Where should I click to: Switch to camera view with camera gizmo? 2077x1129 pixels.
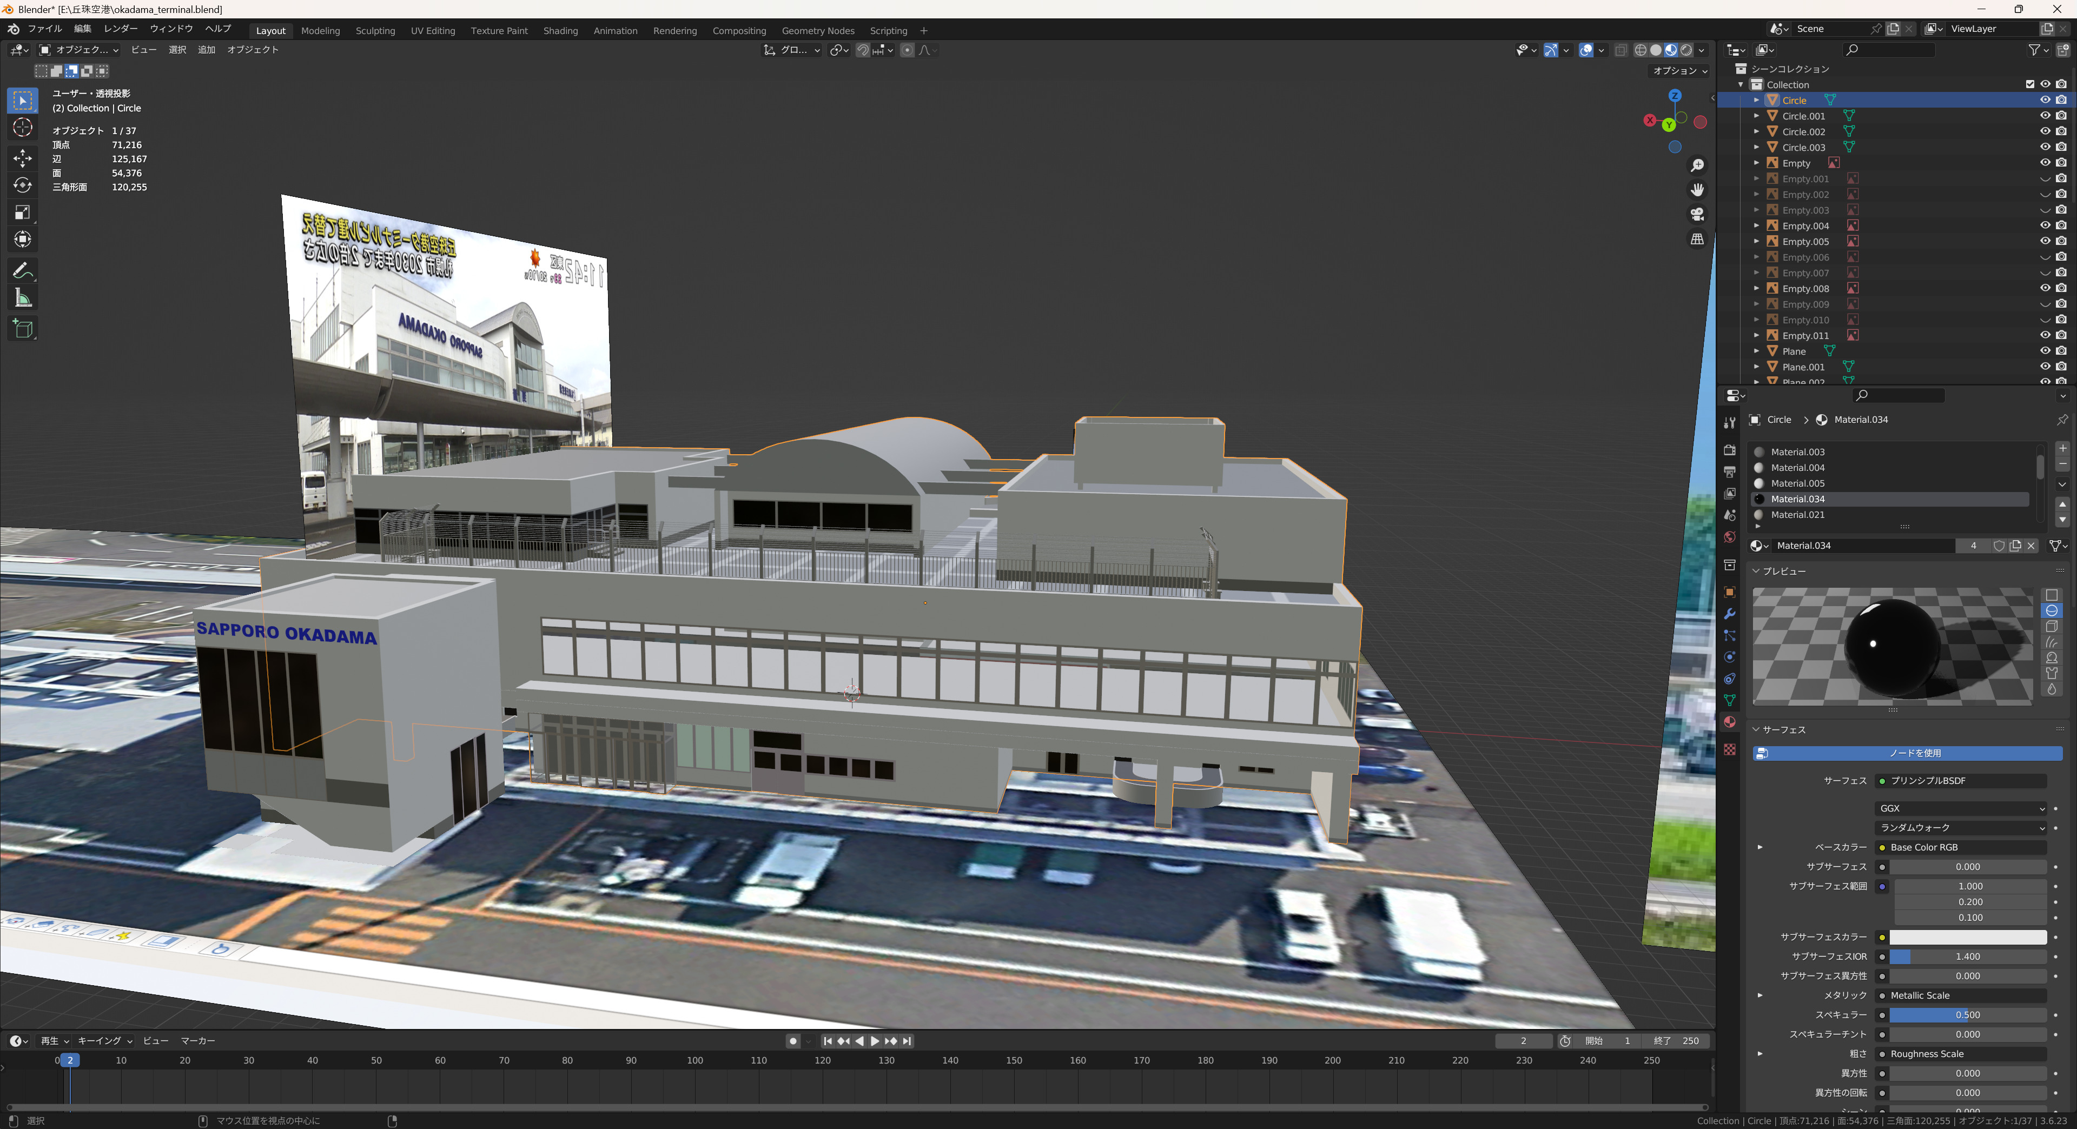(x=1697, y=214)
